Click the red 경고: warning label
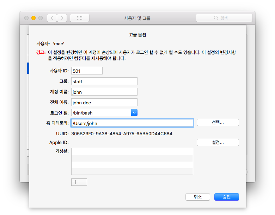Image resolution: width=275 pixels, height=215 pixels. [x=41, y=52]
